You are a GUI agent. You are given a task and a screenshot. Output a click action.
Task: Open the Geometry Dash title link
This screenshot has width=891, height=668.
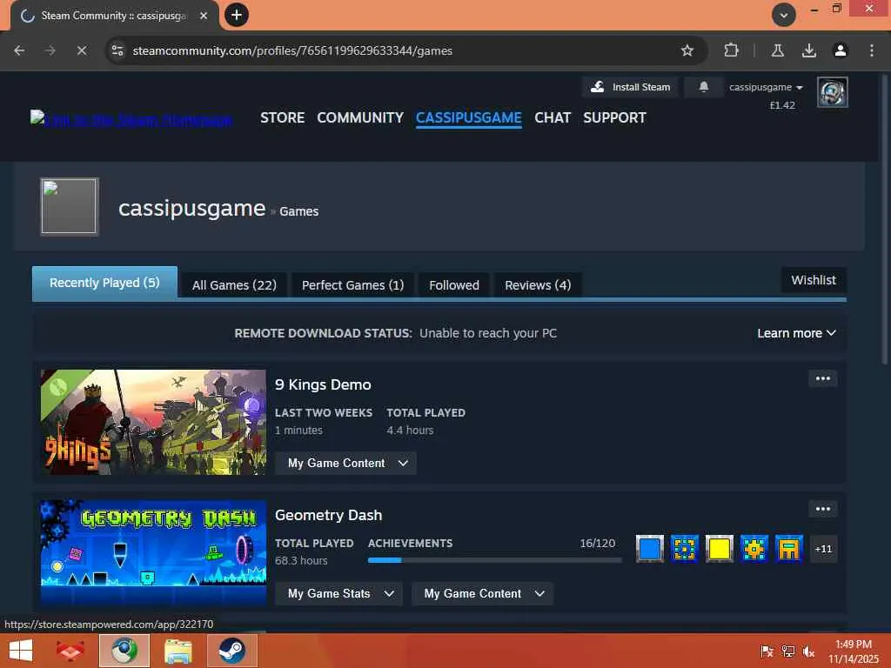click(x=328, y=515)
